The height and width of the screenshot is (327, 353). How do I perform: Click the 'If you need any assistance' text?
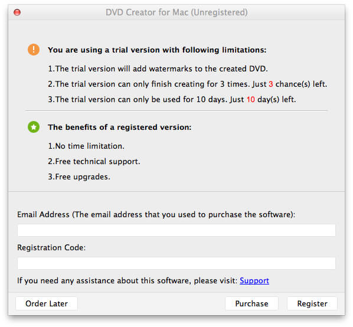coord(127,280)
